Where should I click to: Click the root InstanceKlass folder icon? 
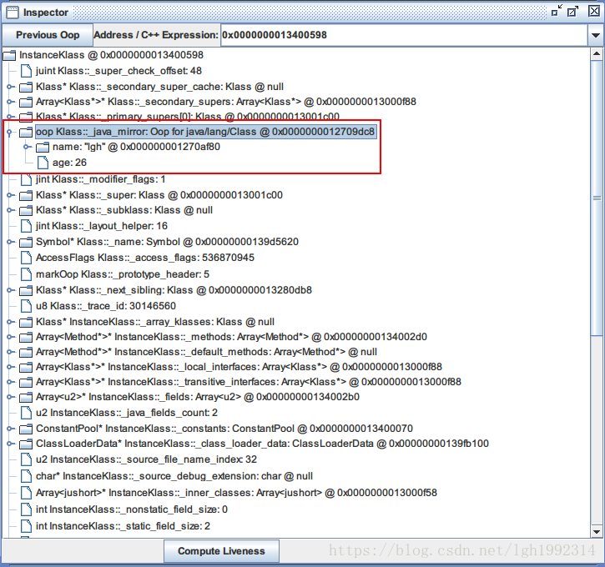9,56
